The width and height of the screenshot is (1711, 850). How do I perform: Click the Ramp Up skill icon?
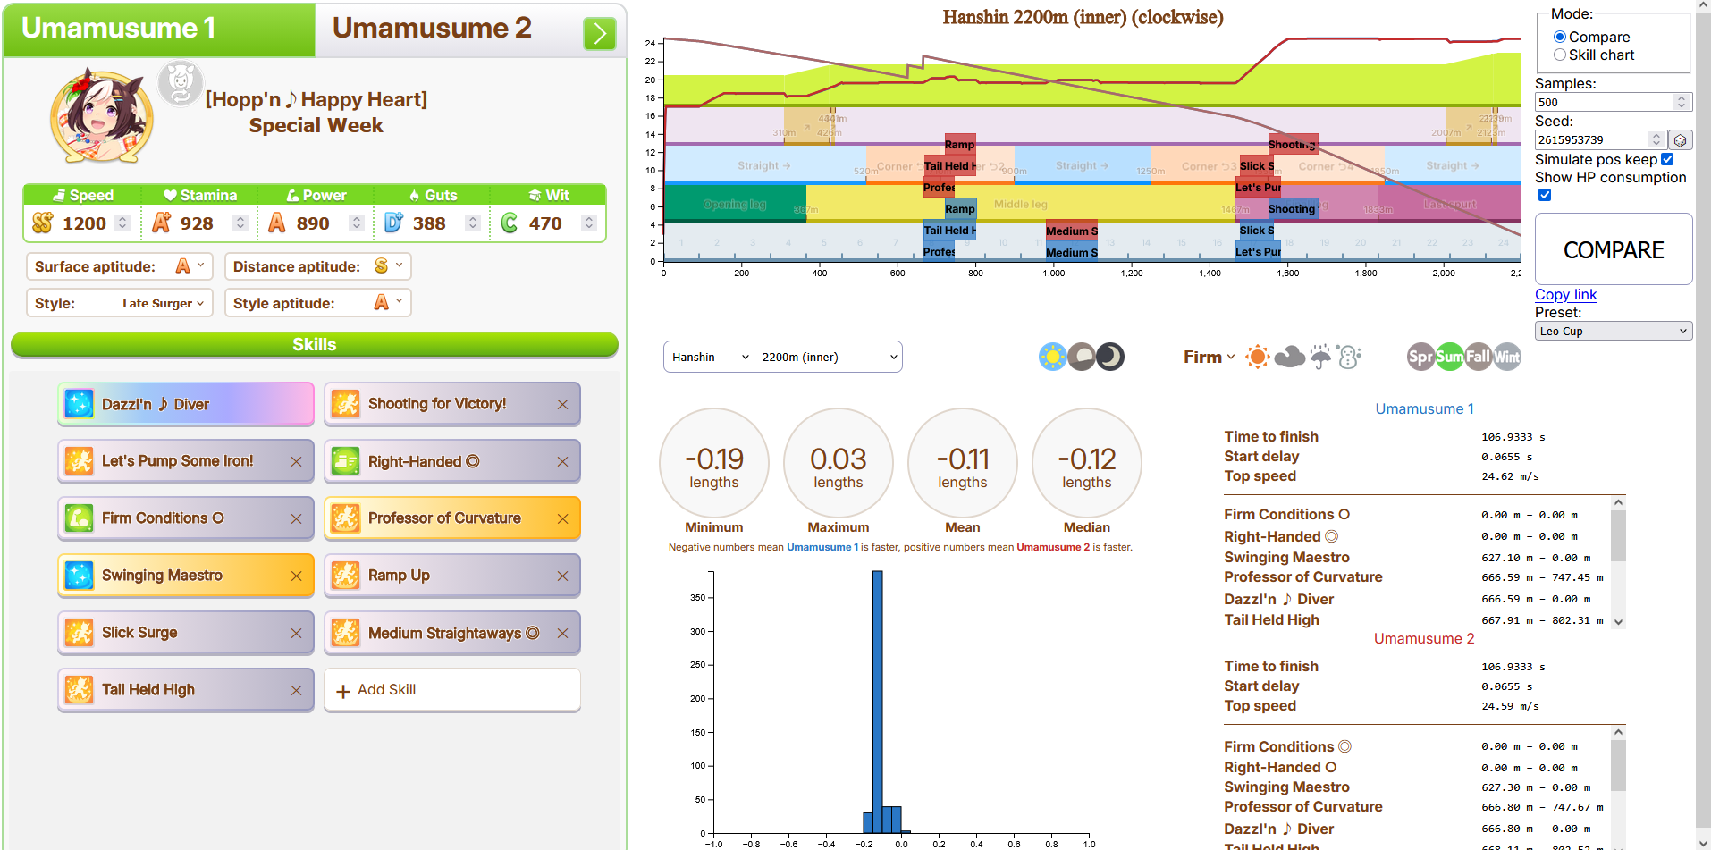pyautogui.click(x=345, y=576)
